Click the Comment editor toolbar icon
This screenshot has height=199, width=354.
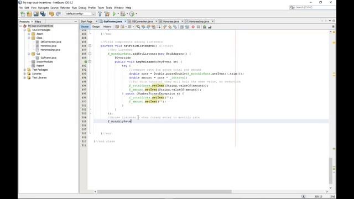click(x=205, y=27)
